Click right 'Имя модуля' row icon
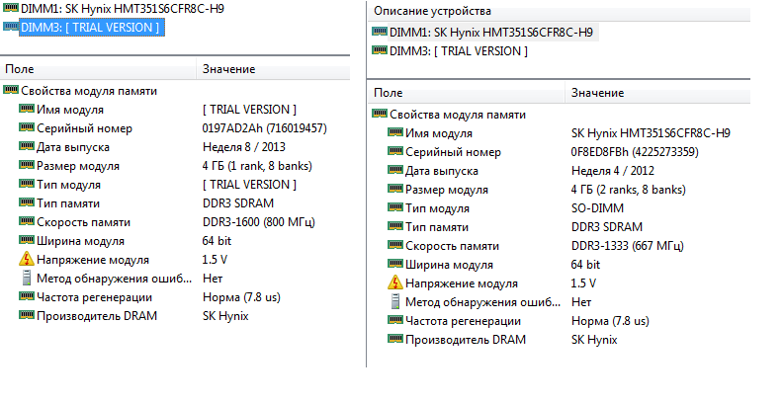Viewport: 783px width, 403px height. pyautogui.click(x=395, y=132)
